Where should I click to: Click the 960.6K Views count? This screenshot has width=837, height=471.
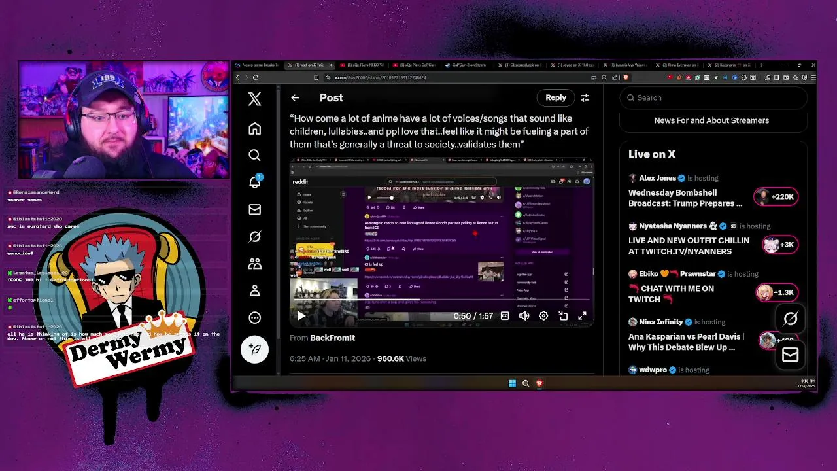(401, 358)
